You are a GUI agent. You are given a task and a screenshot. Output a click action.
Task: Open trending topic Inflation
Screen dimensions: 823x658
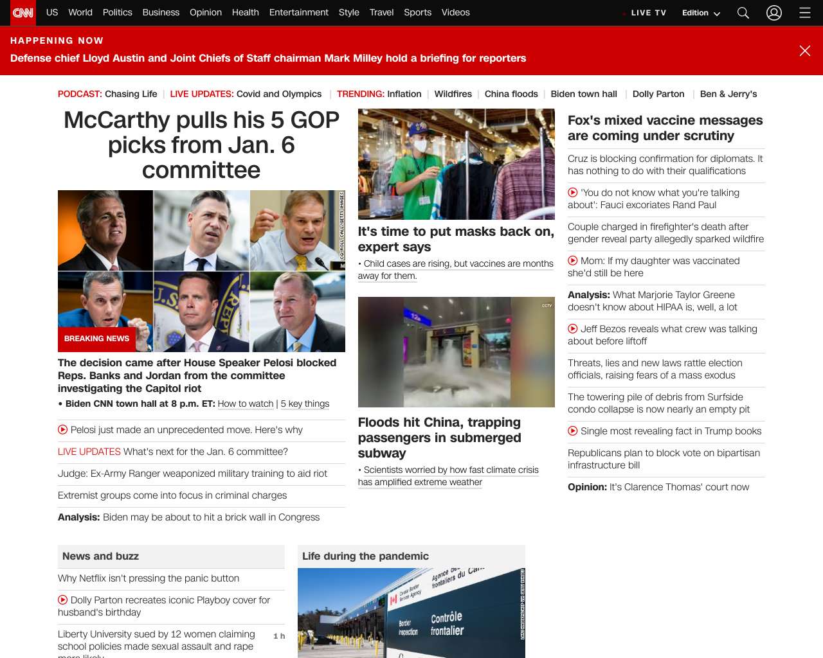(x=404, y=94)
